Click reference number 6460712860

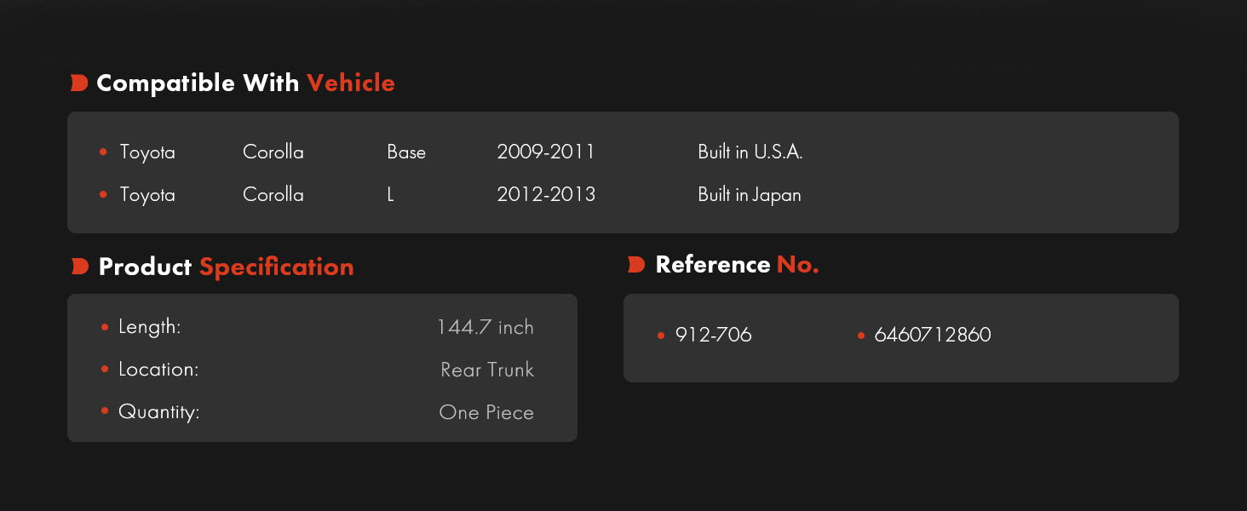pyautogui.click(x=933, y=335)
